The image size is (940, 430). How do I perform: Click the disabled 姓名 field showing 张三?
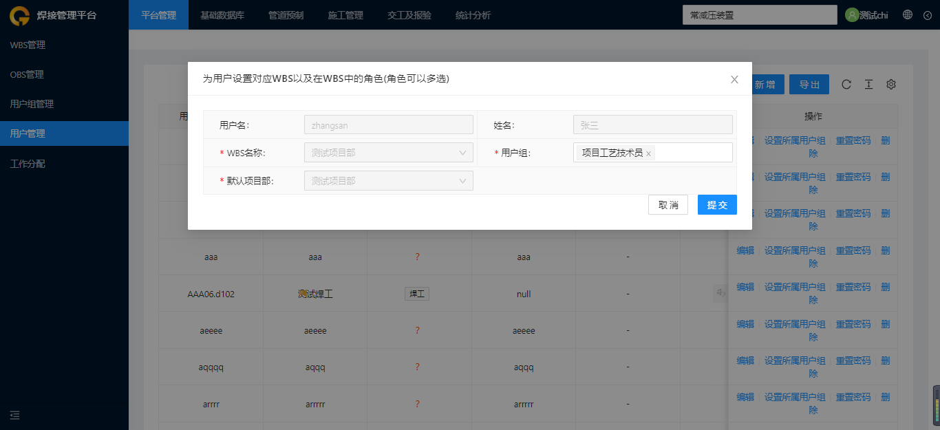pos(653,125)
